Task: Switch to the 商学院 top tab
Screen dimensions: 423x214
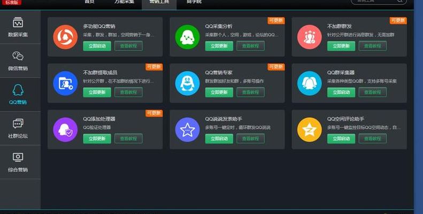Action: pos(194,2)
